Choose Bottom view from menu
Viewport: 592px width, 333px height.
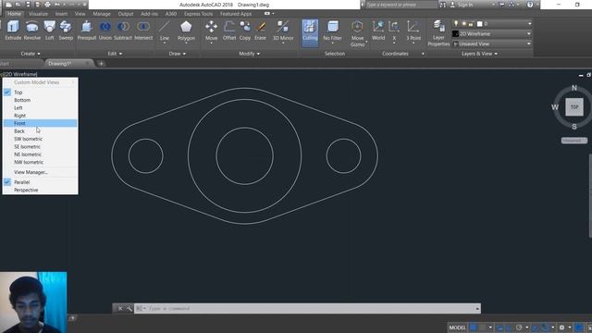pos(40,100)
